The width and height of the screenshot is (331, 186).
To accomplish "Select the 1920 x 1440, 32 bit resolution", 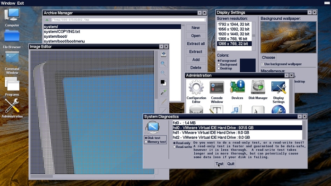I will pos(234,34).
